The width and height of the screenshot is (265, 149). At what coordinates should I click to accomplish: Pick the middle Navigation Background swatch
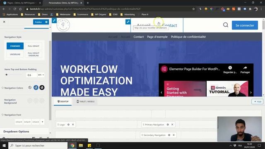coord(36,101)
